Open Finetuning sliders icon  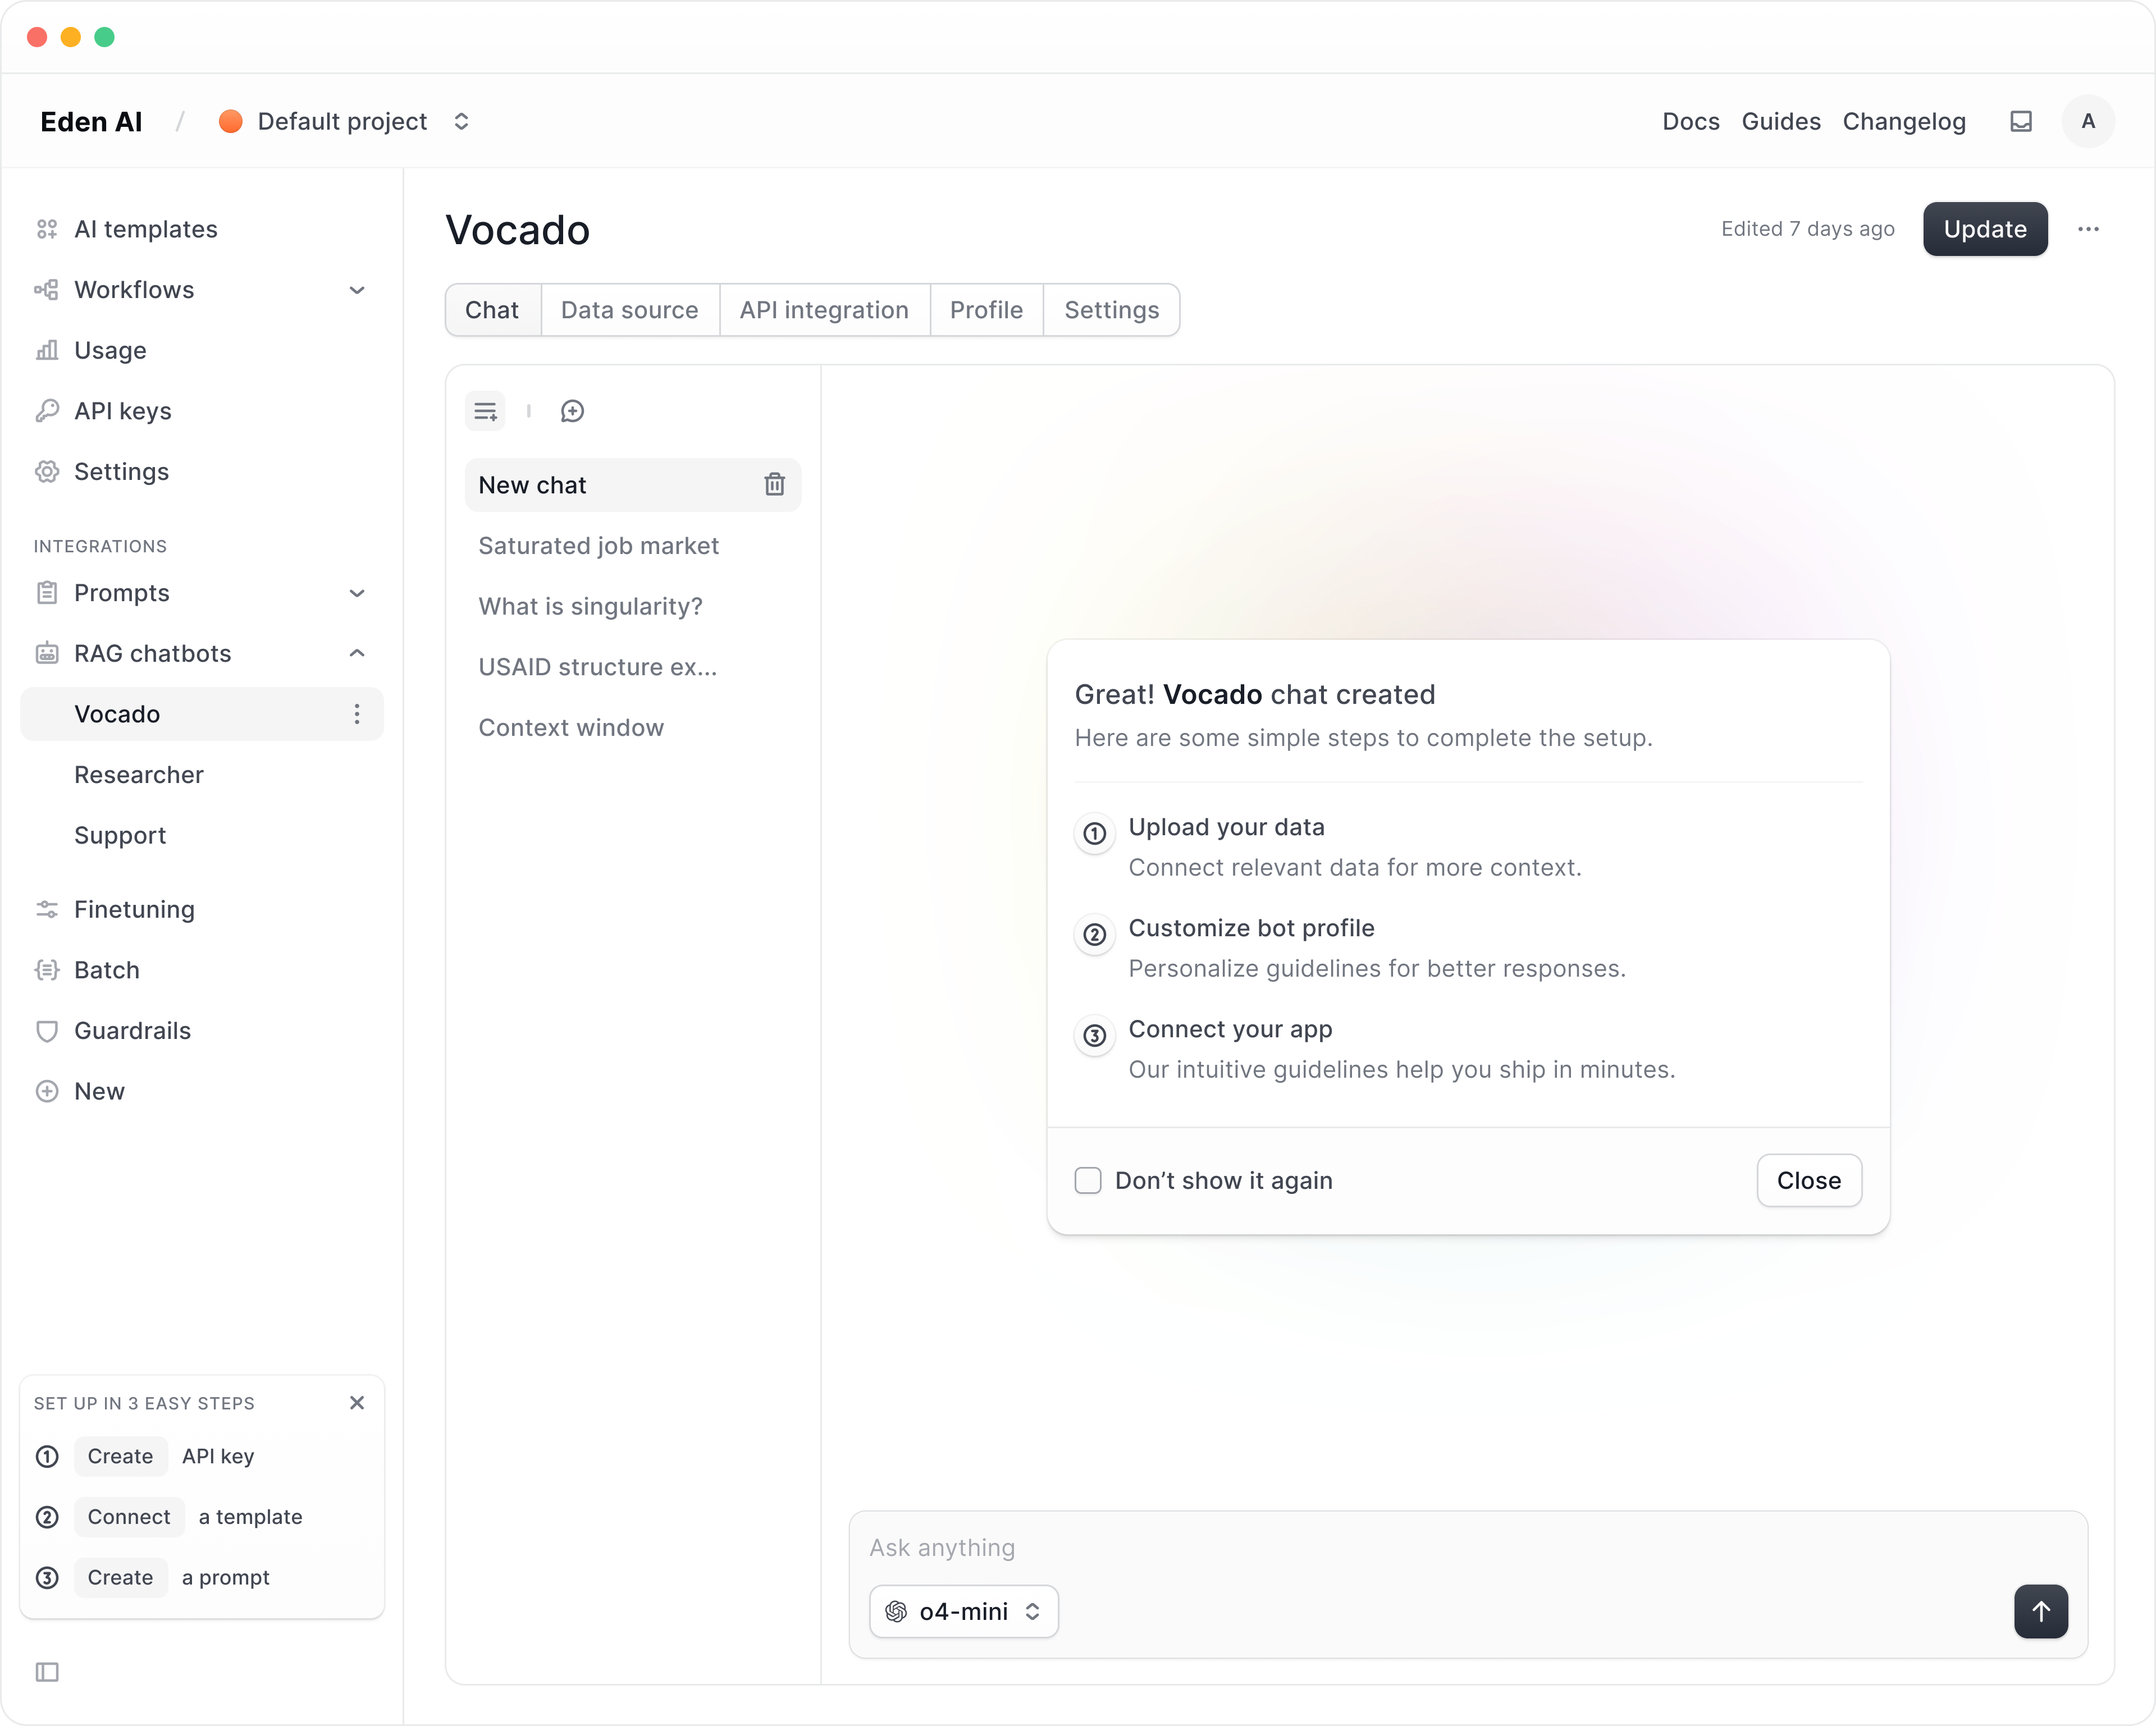[x=47, y=909]
